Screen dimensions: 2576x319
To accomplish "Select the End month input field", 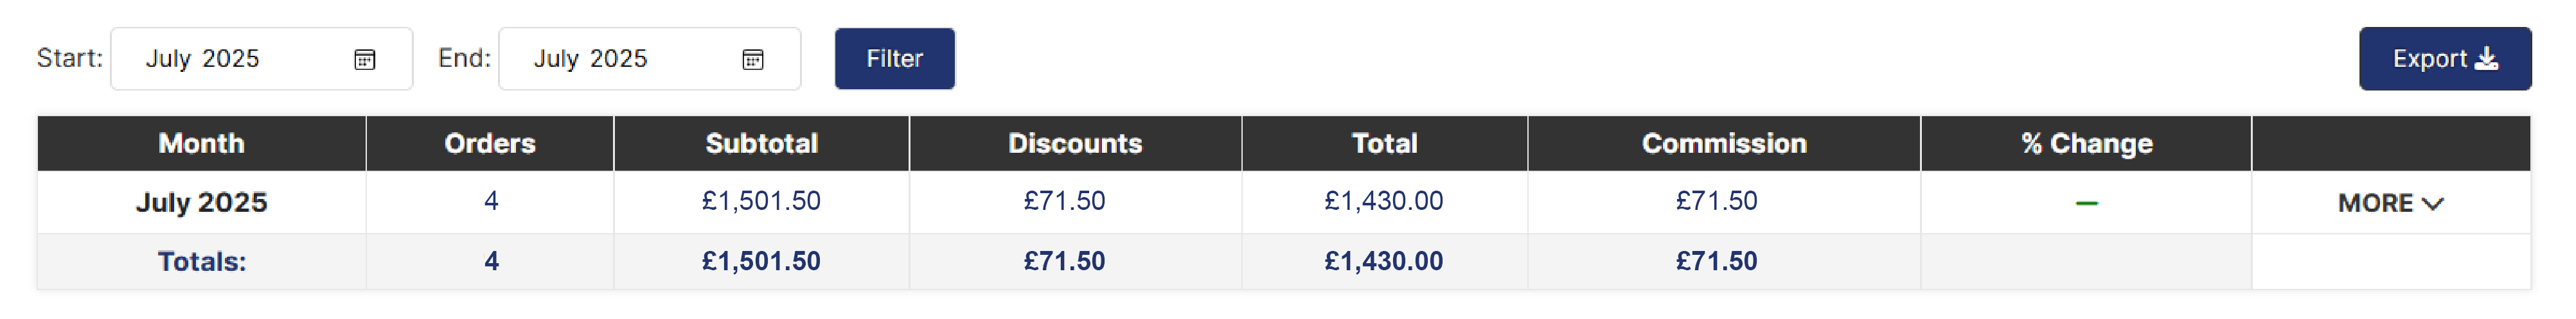I will coord(649,59).
